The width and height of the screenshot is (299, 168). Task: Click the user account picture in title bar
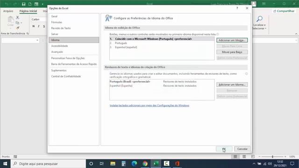pyautogui.click(x=253, y=4)
